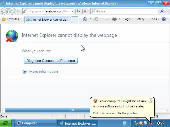Click the taskbar clock showing 8:03
The width and height of the screenshot is (170, 127).
[160, 123]
